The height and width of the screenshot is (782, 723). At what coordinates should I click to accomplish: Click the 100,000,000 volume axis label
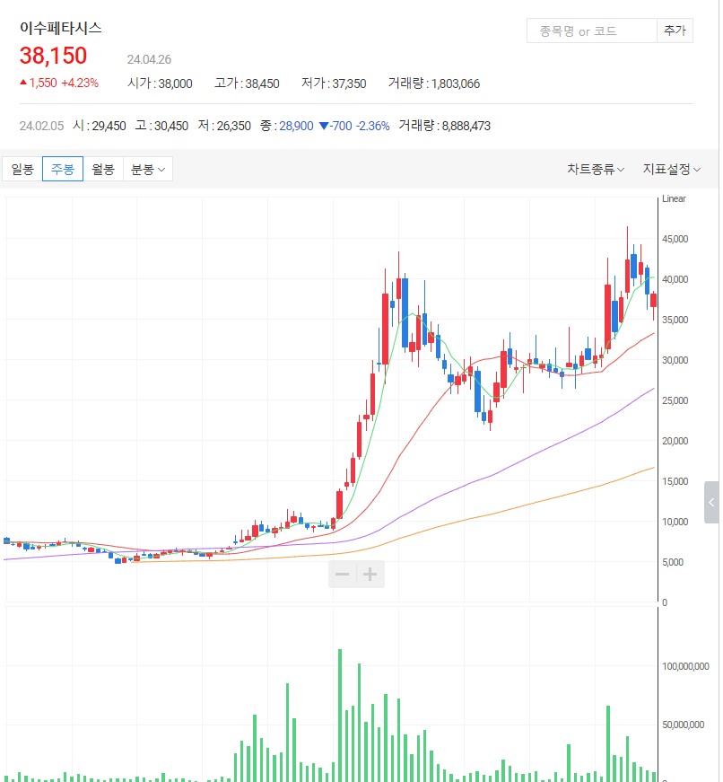[686, 666]
